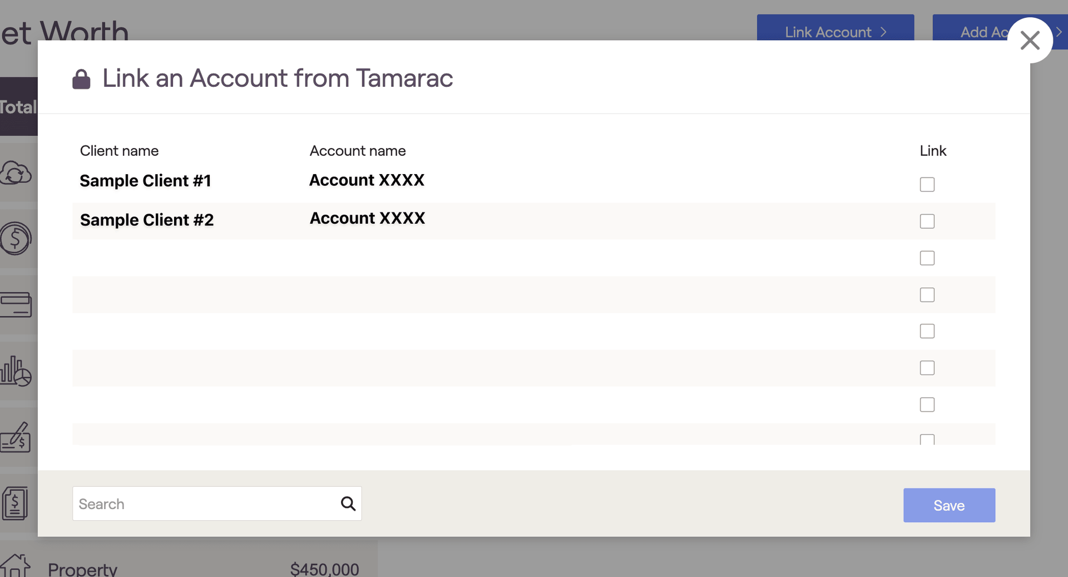This screenshot has height=577, width=1068.
Task: Open the credit card sidebar icon
Action: click(16, 304)
